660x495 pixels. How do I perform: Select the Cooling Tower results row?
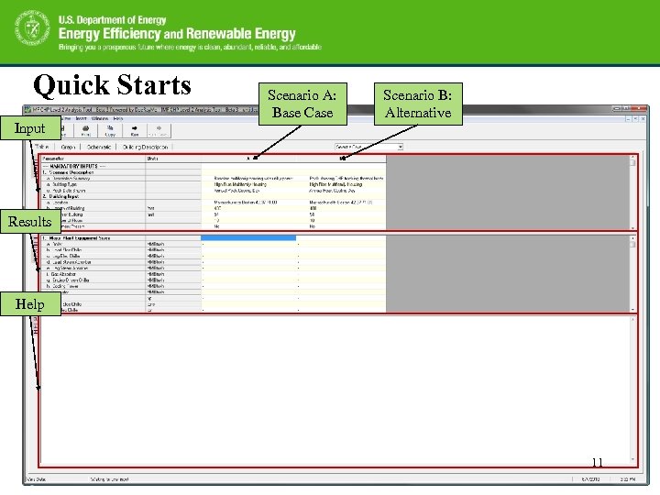pyautogui.click(x=213, y=286)
